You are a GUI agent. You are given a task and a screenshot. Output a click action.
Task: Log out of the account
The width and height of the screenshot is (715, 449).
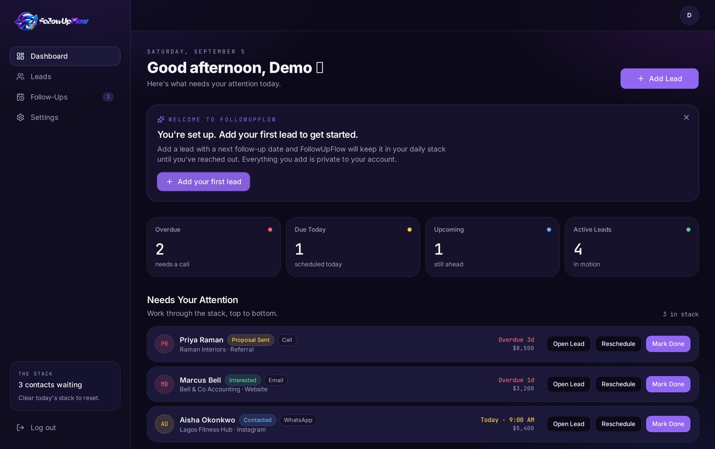point(65,428)
